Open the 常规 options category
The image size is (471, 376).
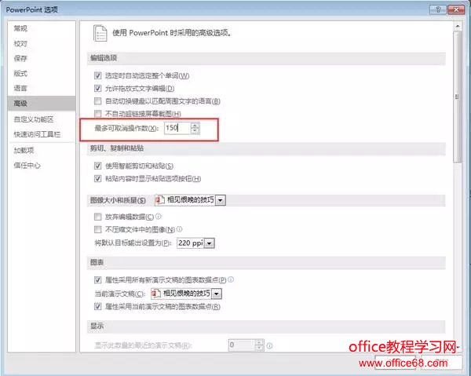pyautogui.click(x=42, y=28)
